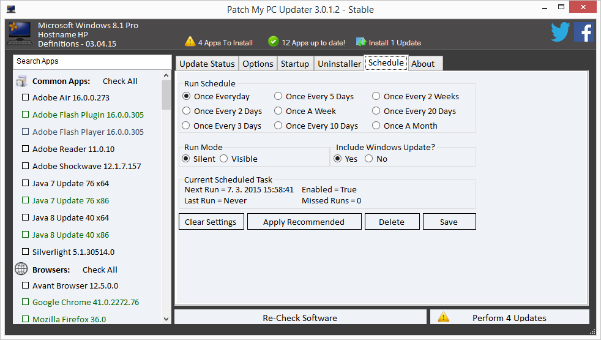
Task: Click the Browsers globe icon
Action: click(21, 269)
